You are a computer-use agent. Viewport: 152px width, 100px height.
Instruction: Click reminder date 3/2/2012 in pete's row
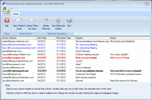61,58
